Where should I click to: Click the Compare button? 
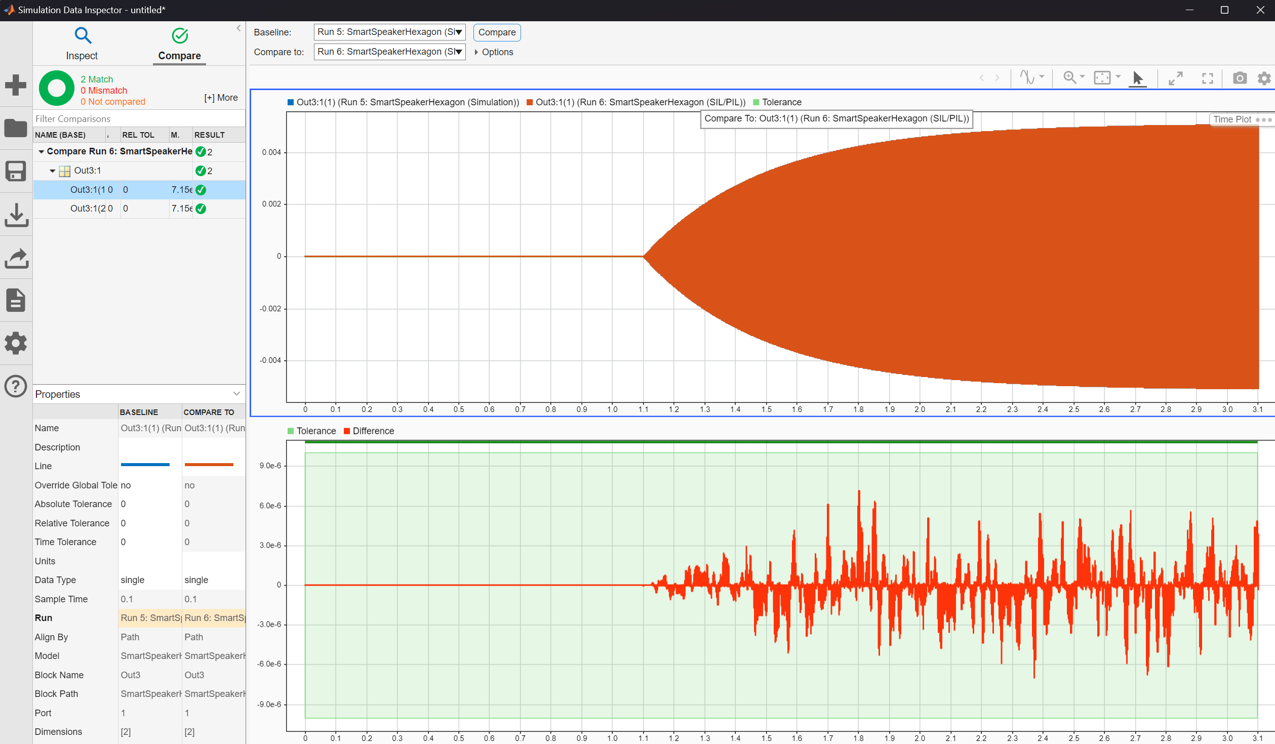[x=496, y=32]
